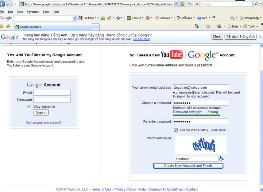
Task: Click the Google toolbar blue plus icon
Action: click(118, 18)
